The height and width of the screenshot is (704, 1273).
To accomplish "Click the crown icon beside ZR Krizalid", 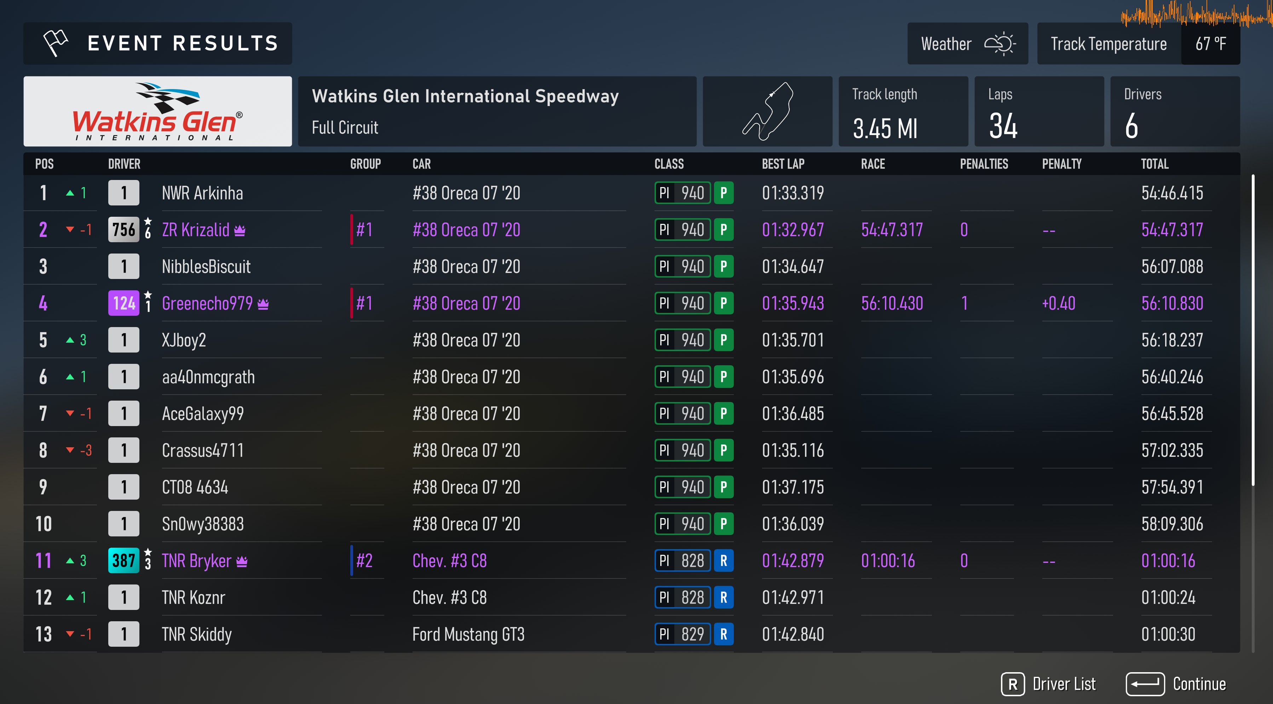I will pyautogui.click(x=240, y=230).
